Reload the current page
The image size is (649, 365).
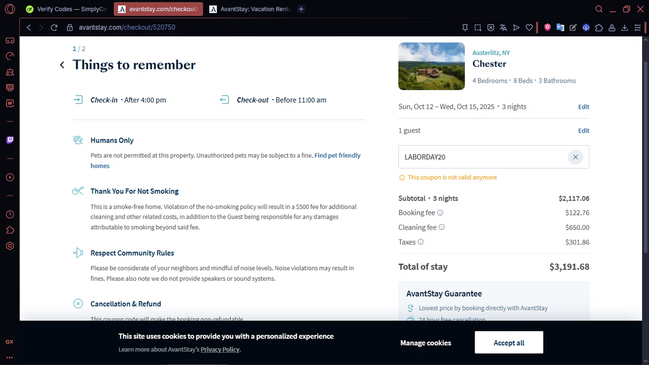coord(54,27)
